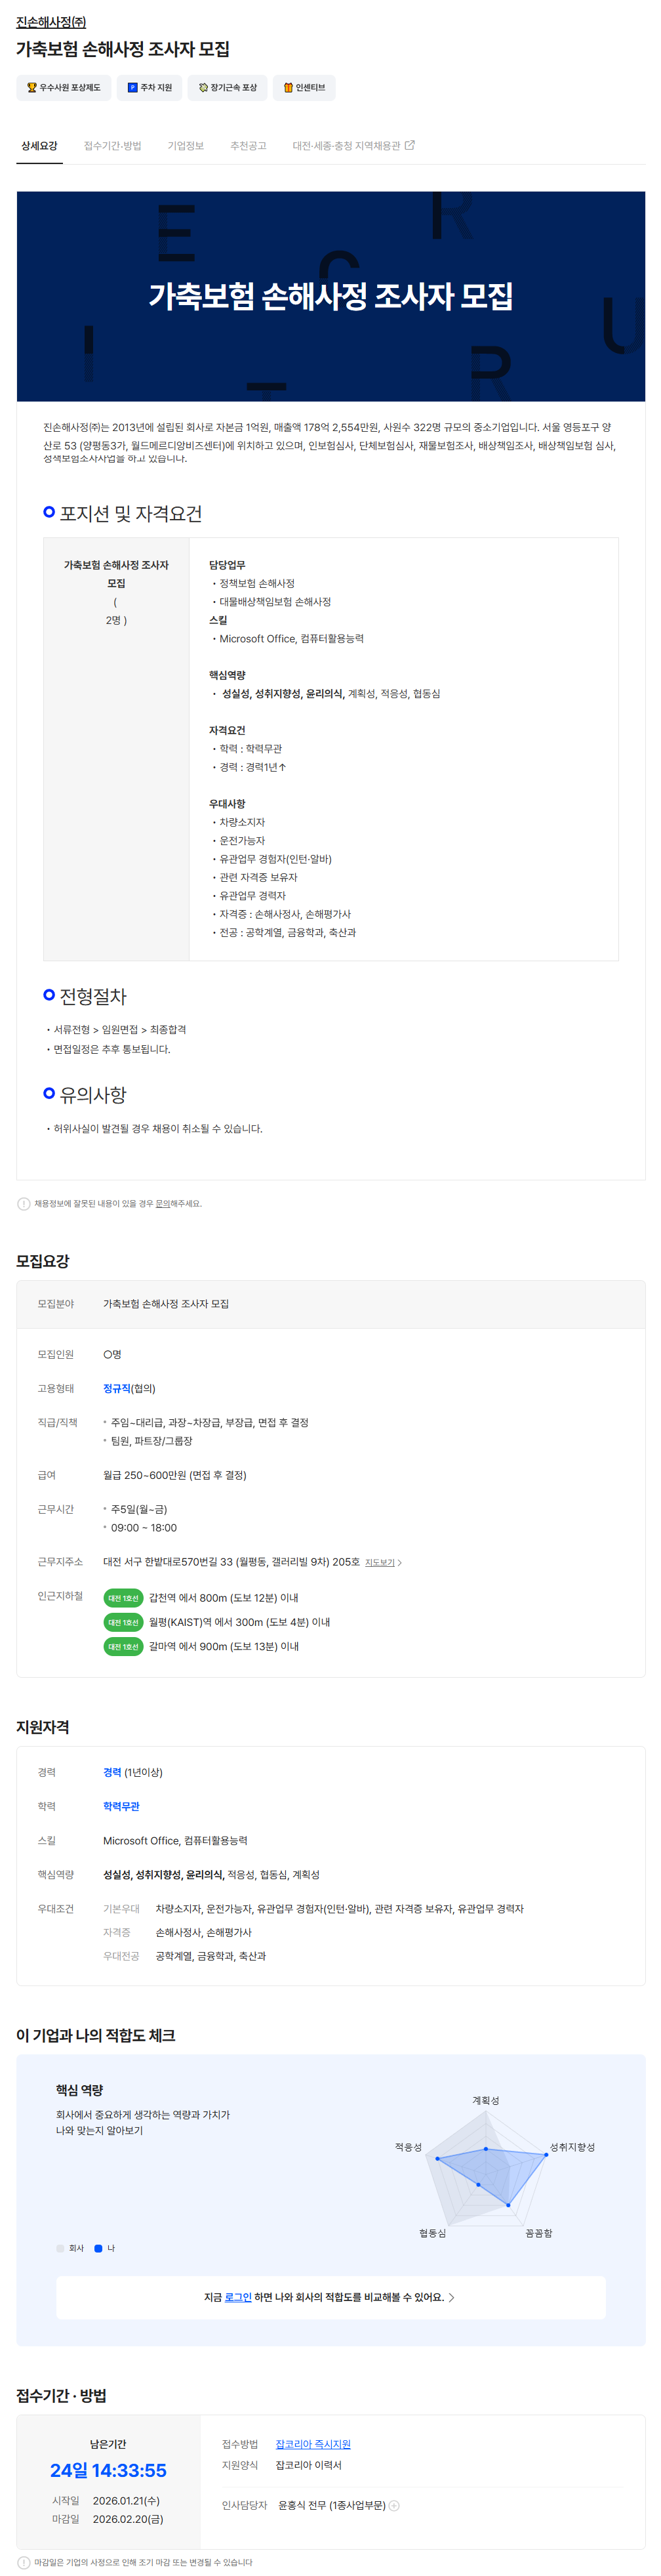Click the trophy icon on 우수사원 포상제도 tag
661x2576 pixels.
point(32,88)
